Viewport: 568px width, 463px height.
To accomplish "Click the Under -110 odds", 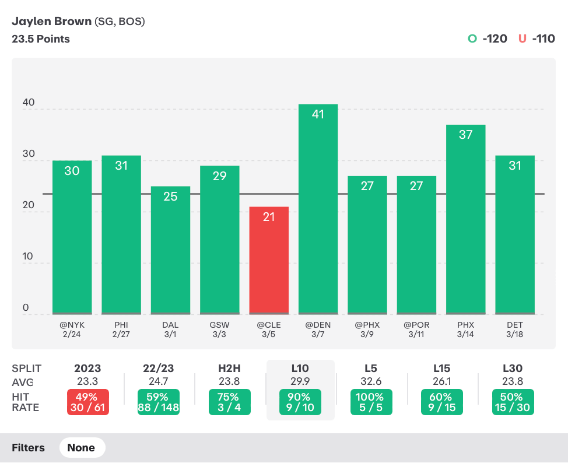I will click(544, 38).
